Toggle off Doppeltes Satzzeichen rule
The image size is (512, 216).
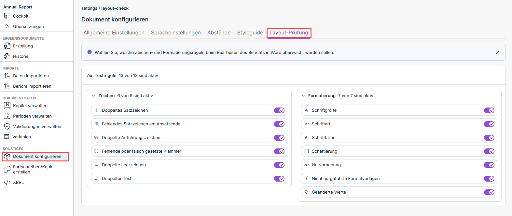coord(279,110)
